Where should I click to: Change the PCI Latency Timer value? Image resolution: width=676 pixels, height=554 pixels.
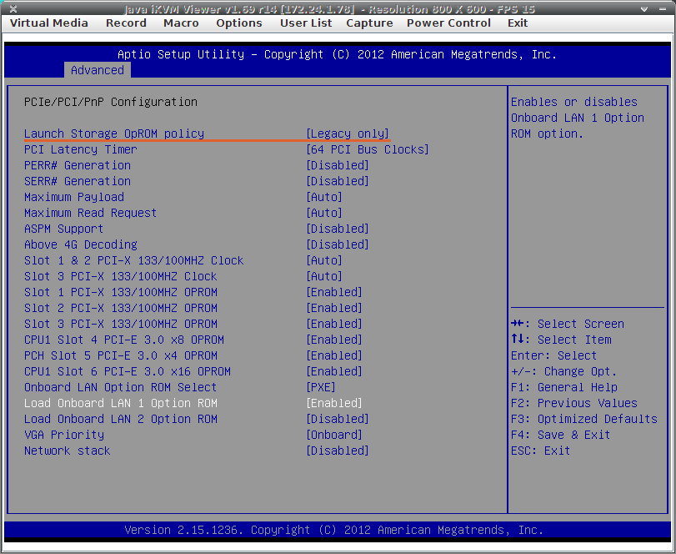pyautogui.click(x=368, y=149)
